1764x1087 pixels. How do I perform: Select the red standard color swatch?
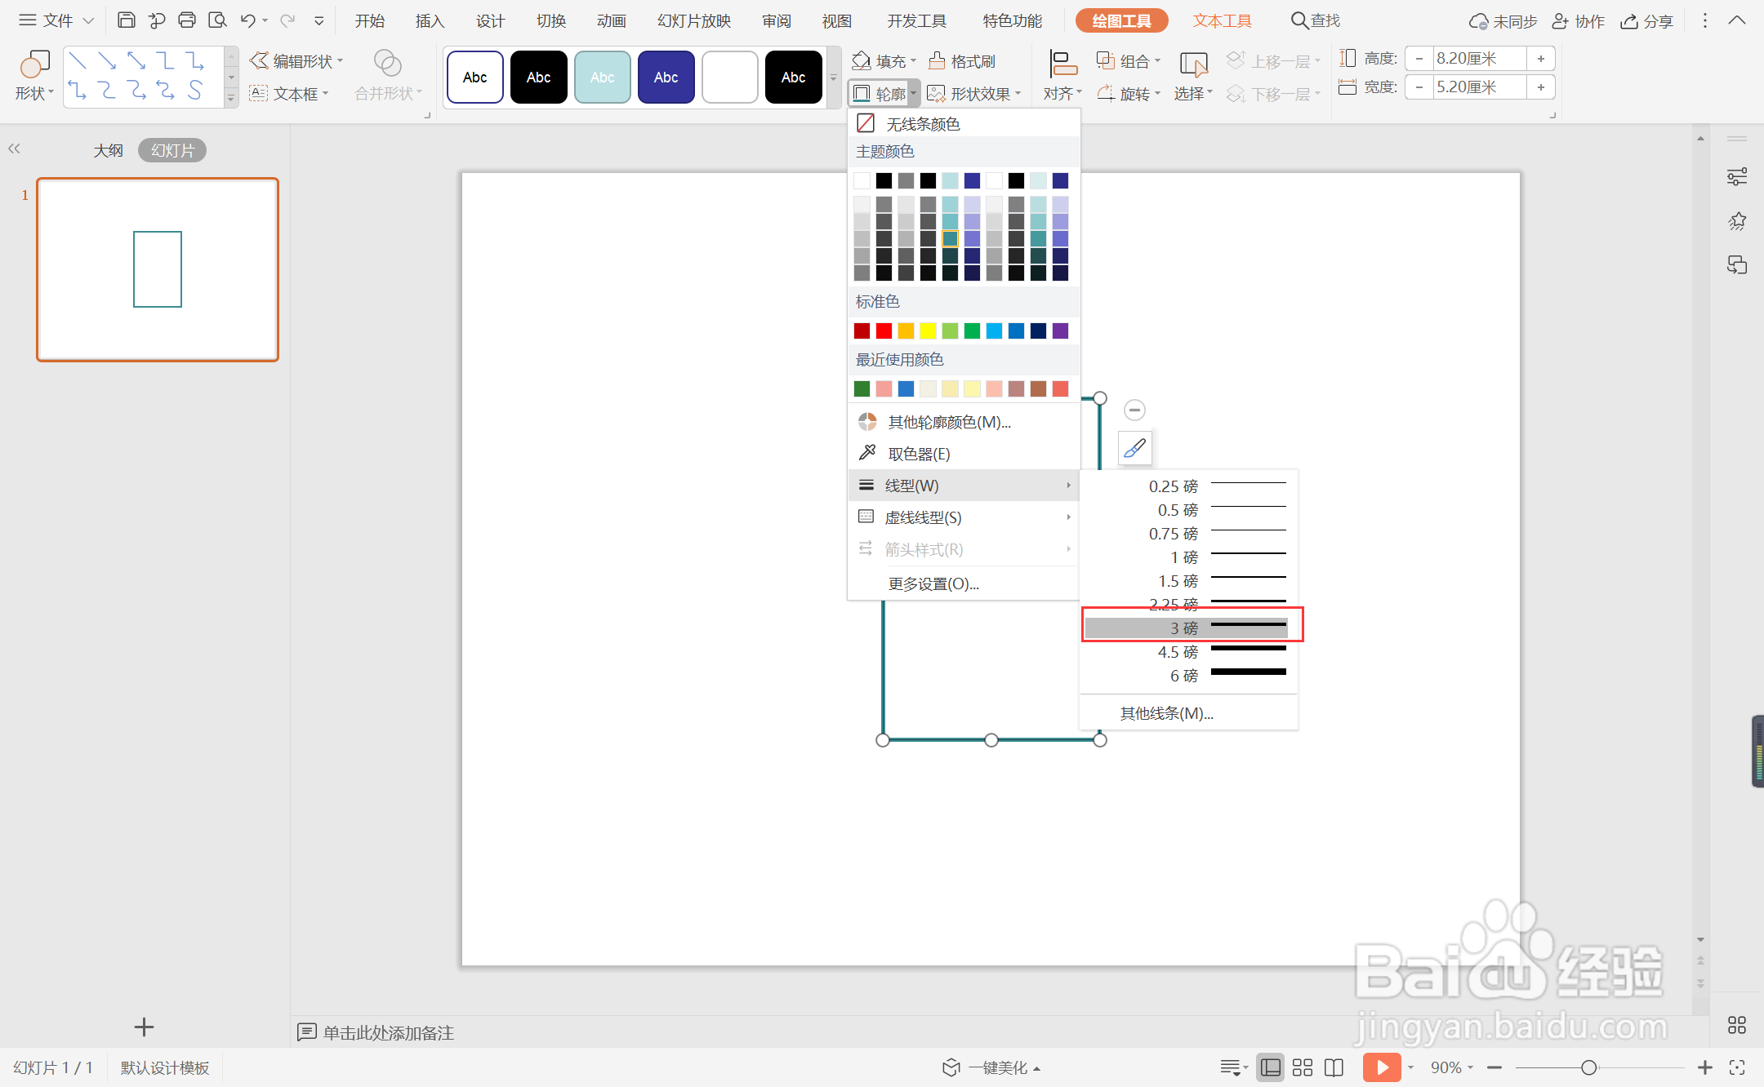point(884,331)
